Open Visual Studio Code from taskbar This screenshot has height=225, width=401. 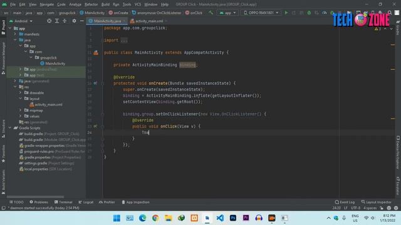220,218
